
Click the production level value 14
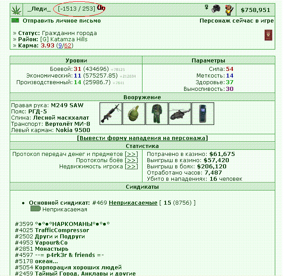(77, 82)
